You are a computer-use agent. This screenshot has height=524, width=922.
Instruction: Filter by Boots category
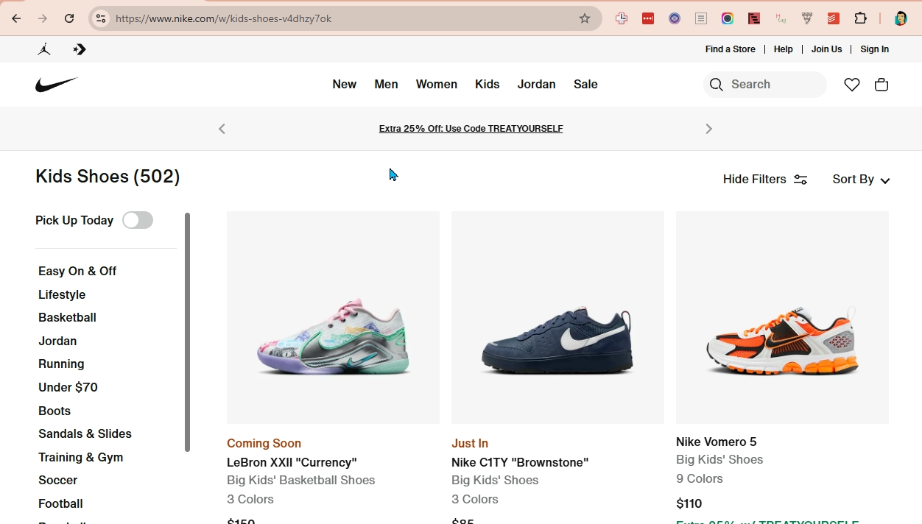[54, 411]
